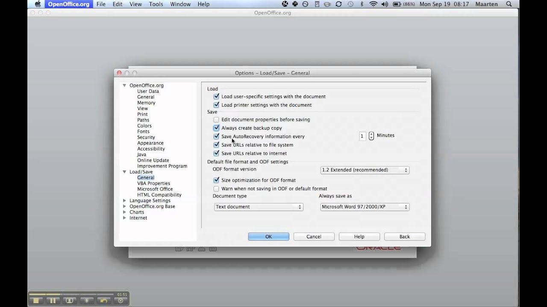Screen dimensions: 547x307
Task: Collapse the Load/Save tree node
Action: [124, 172]
